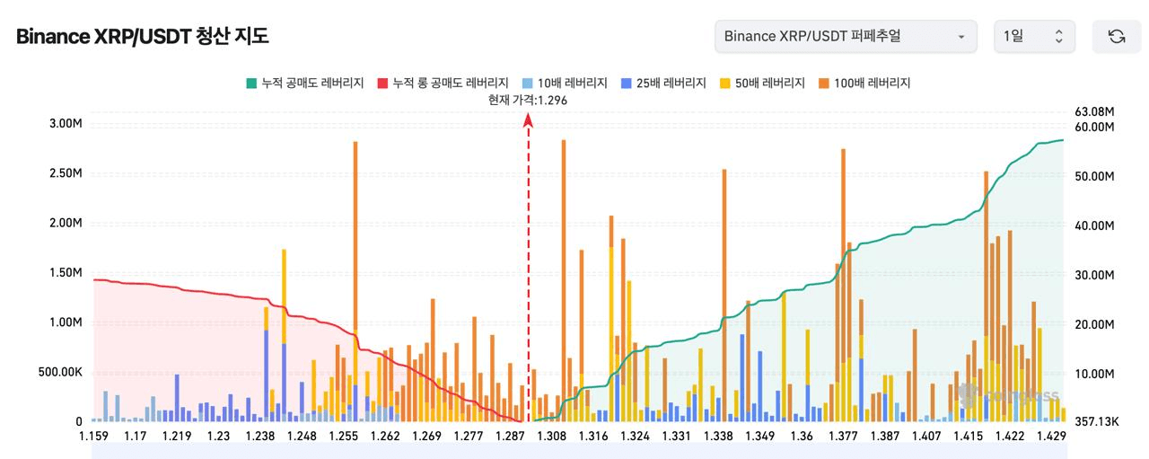Screen dimensions: 1149x459
Task: Click the 현재 가격:1.296 label
Action: click(x=527, y=101)
